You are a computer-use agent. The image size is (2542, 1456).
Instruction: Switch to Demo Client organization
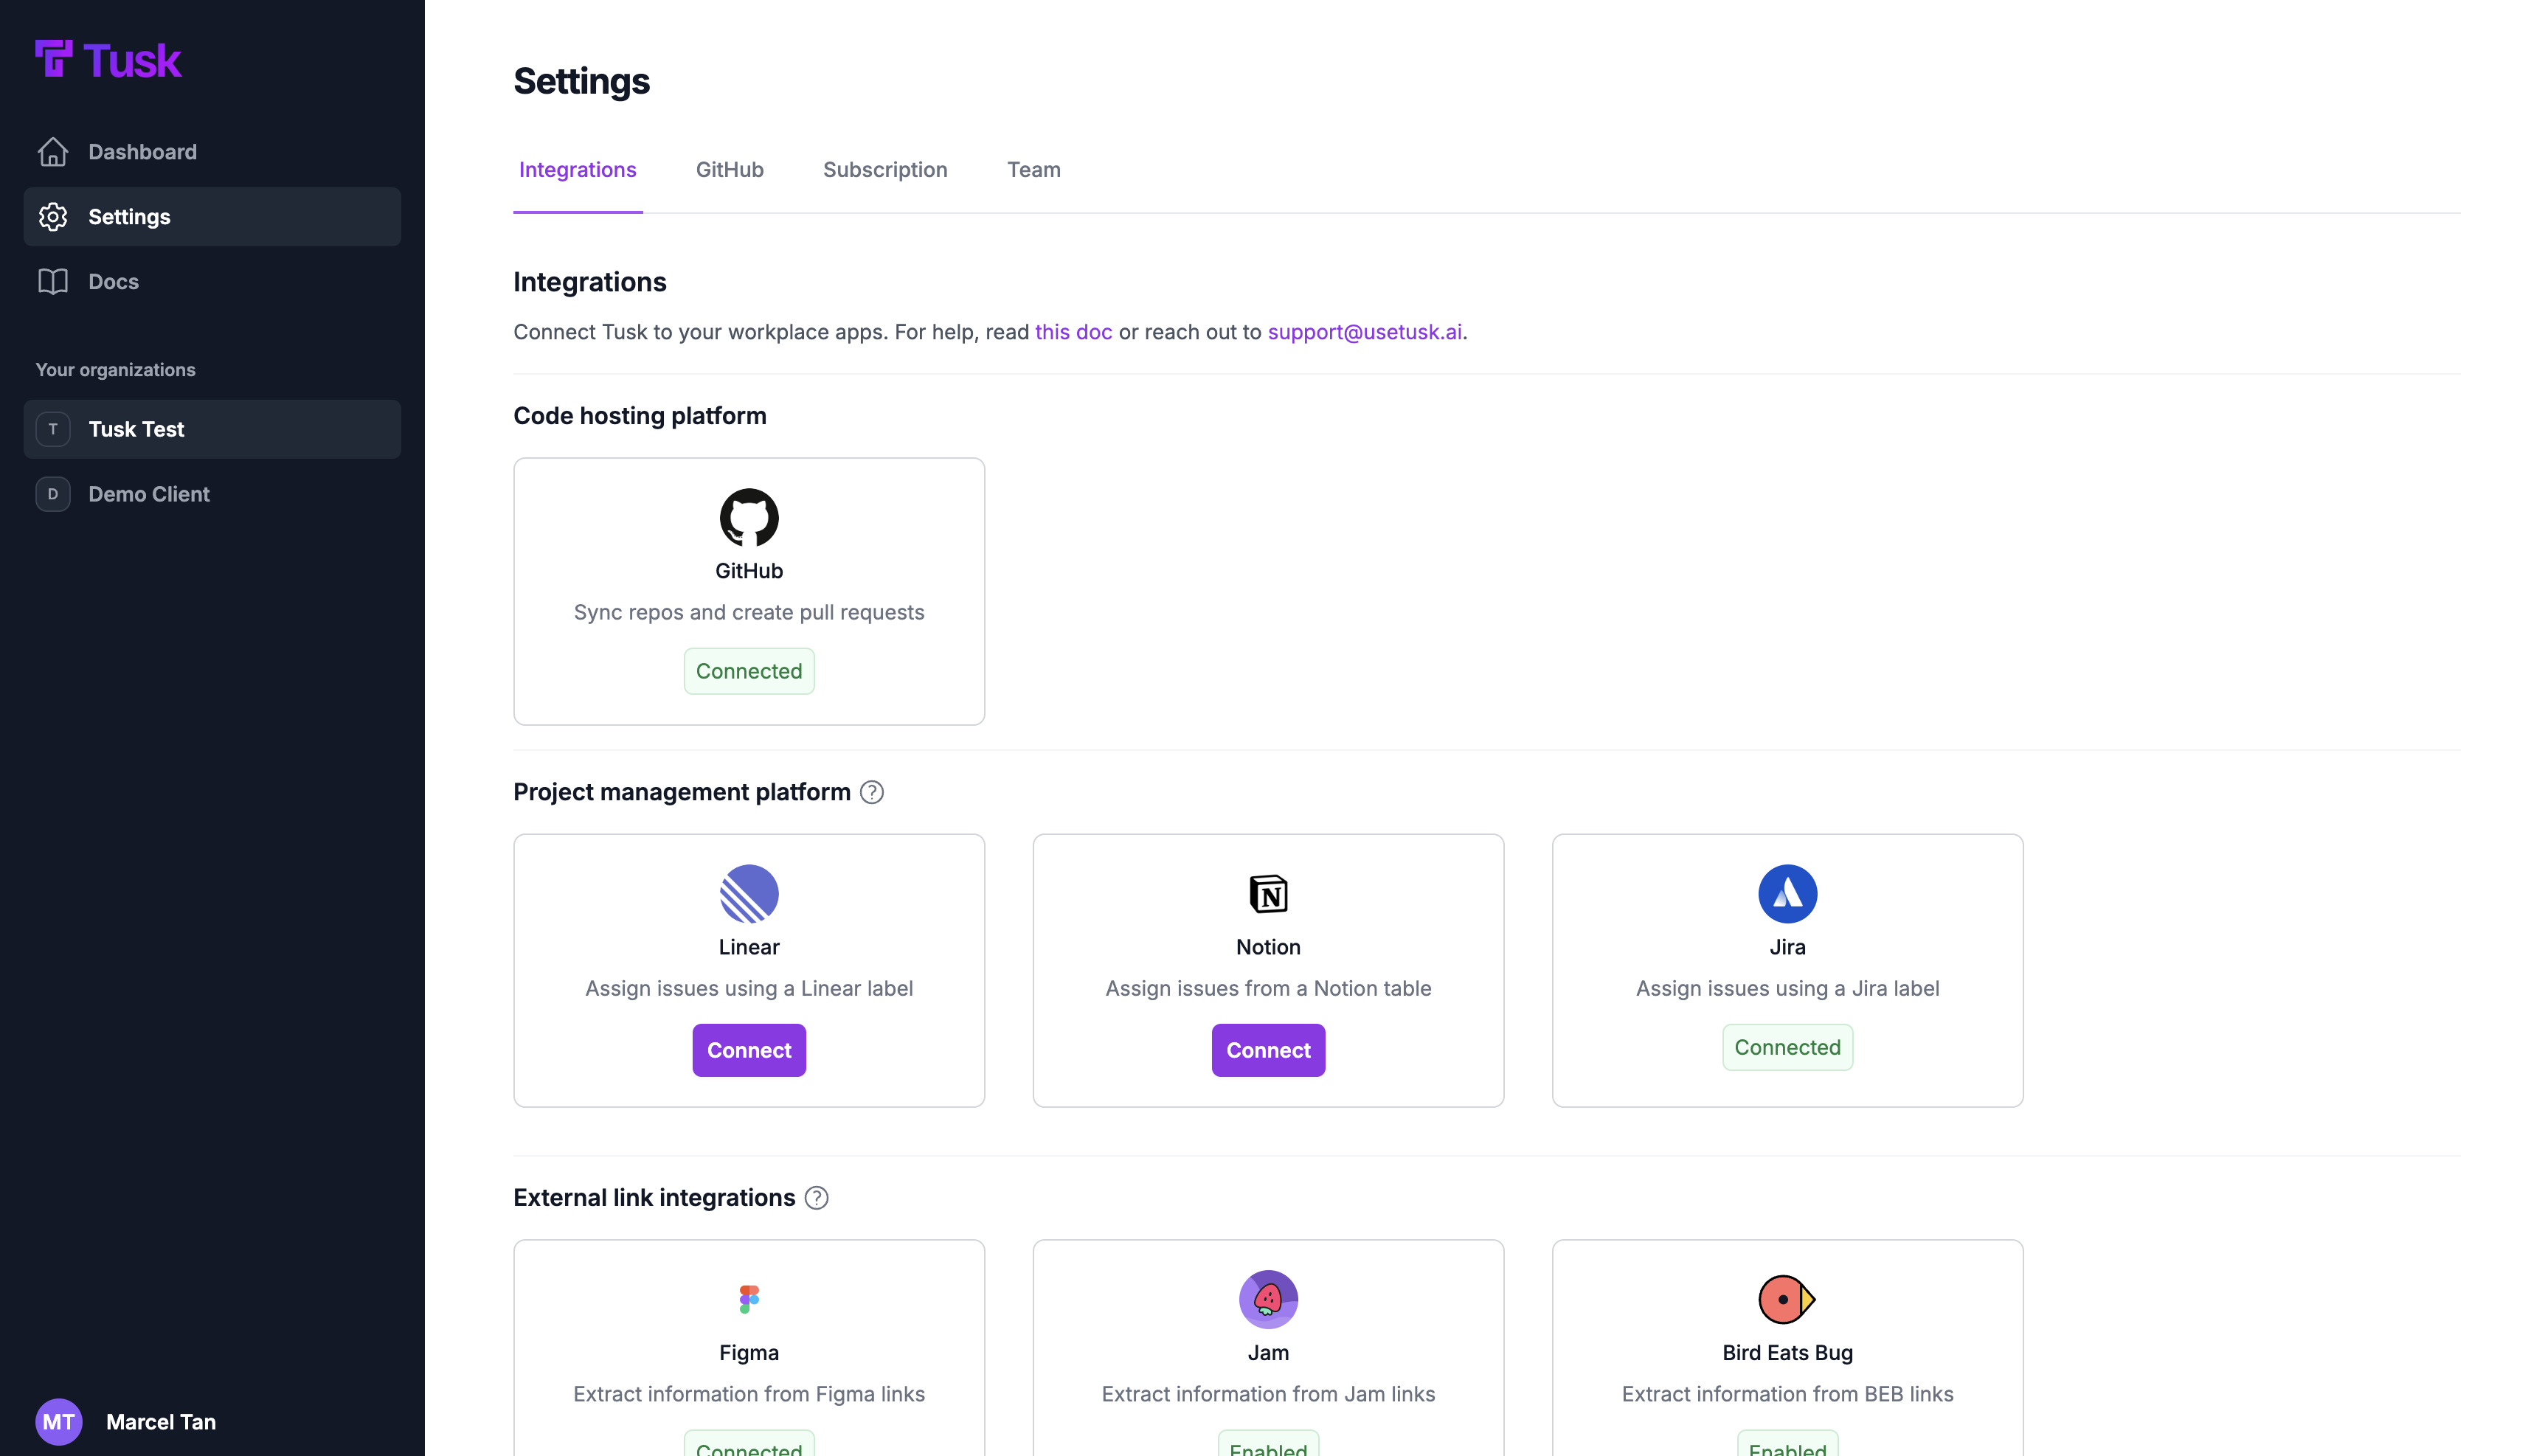point(212,494)
